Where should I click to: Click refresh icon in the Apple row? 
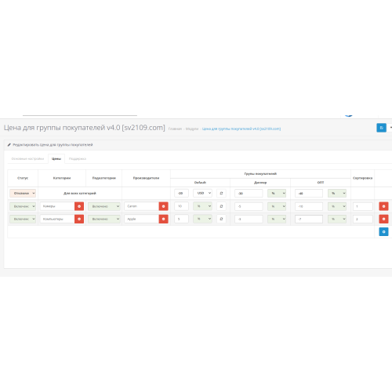(221, 219)
